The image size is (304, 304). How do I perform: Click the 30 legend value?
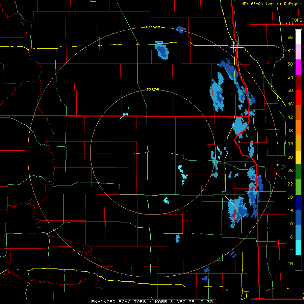coord(290,157)
